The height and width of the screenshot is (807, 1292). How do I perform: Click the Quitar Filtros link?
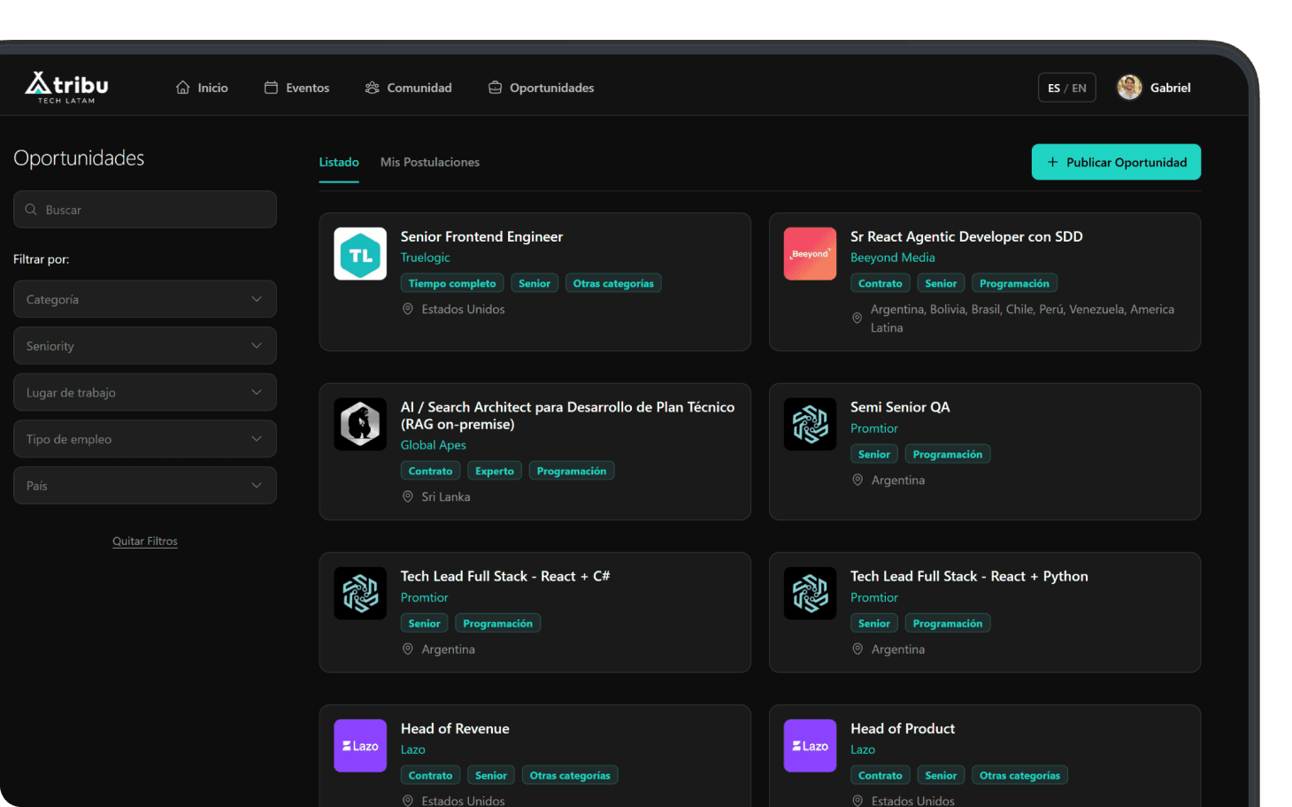click(x=145, y=541)
